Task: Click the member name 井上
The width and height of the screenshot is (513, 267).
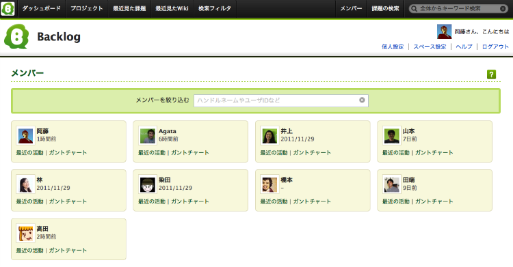Action: click(x=287, y=131)
